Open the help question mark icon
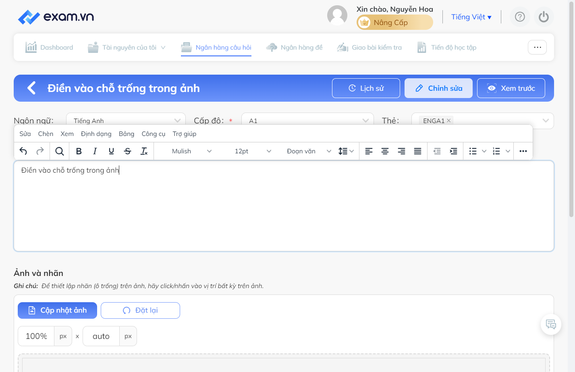The width and height of the screenshot is (575, 372). click(520, 17)
